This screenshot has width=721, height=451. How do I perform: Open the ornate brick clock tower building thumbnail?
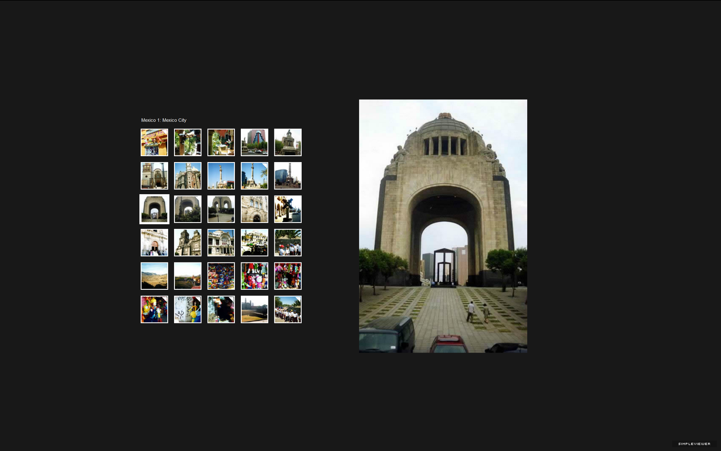[188, 176]
